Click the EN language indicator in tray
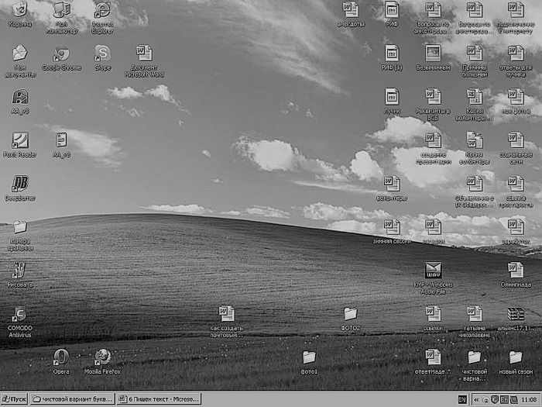Viewport: 542px width, 407px height. [x=462, y=399]
